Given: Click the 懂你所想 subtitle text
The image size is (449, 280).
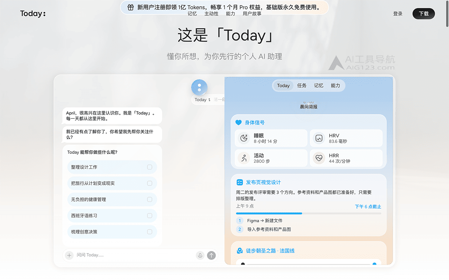Looking at the screenshot, I should (x=224, y=57).
